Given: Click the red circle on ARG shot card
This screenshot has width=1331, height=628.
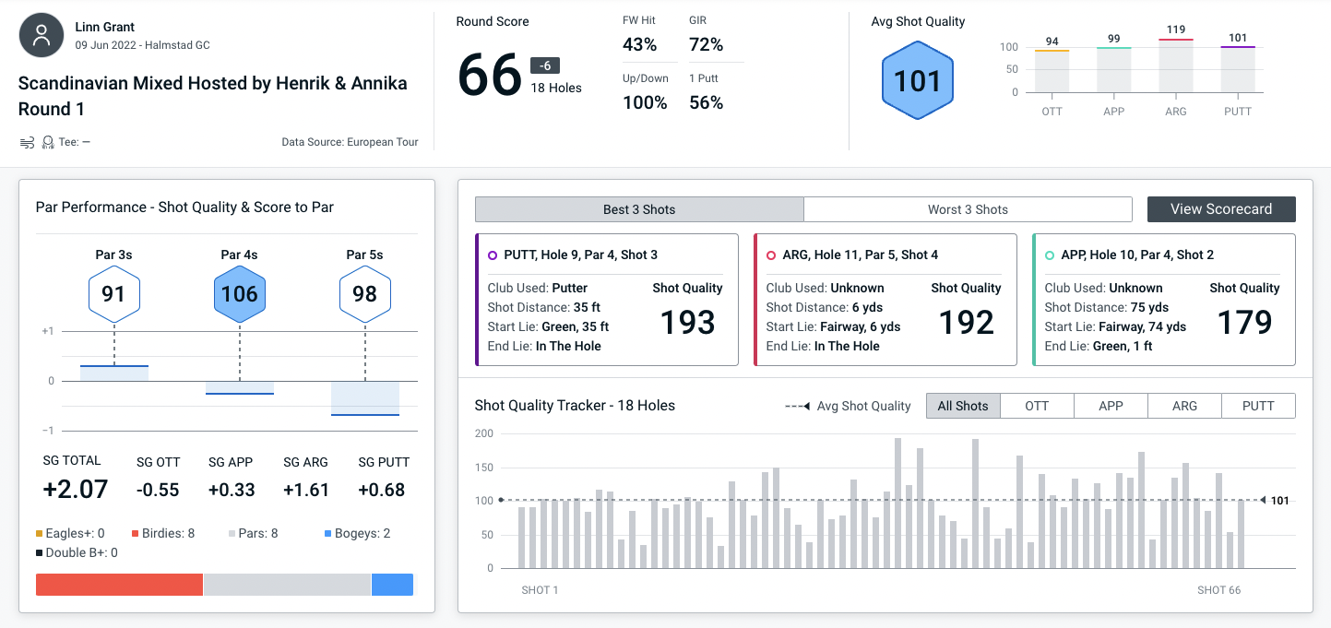Looking at the screenshot, I should [771, 255].
